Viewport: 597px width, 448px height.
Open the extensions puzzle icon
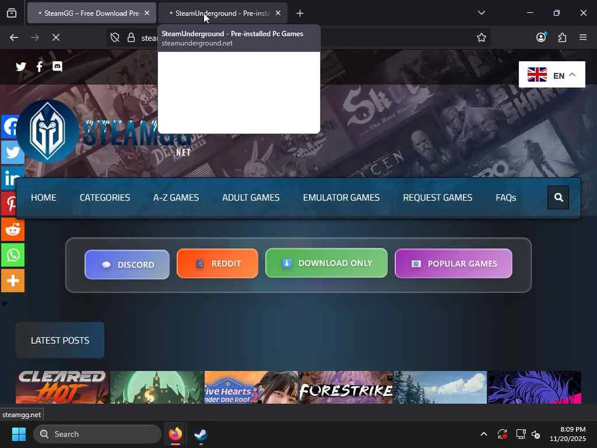(562, 37)
